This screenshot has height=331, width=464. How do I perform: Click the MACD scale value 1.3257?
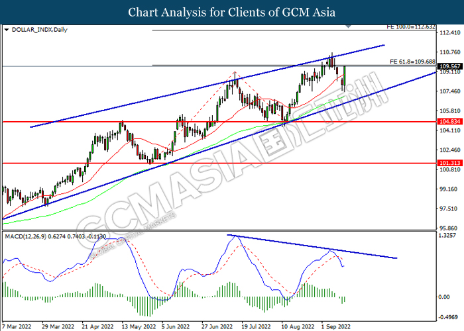(x=449, y=235)
